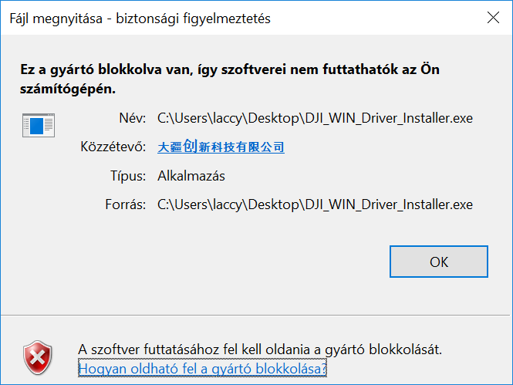Click the 'Fájl megnyitása - biztonsági figyelmeztetés' title text
The image size is (513, 385).
tap(140, 19)
